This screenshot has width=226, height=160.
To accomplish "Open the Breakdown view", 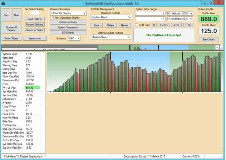I will coord(35,38).
